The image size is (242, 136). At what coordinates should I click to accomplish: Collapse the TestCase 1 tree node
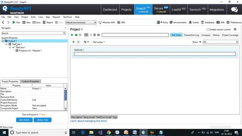pos(10,48)
